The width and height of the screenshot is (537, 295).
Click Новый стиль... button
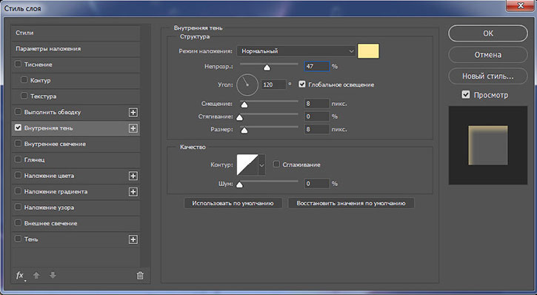488,76
